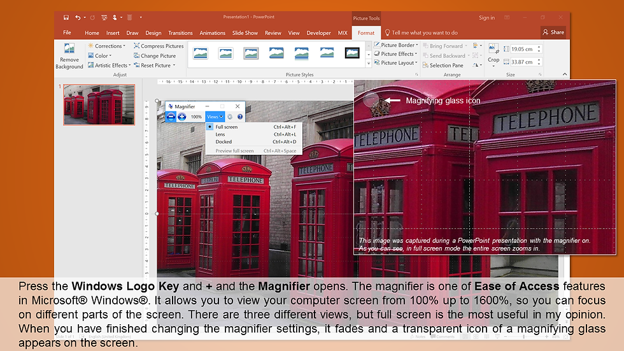Decrease width using the 33.87 cm down spinner
The width and height of the screenshot is (624, 351).
(x=539, y=64)
